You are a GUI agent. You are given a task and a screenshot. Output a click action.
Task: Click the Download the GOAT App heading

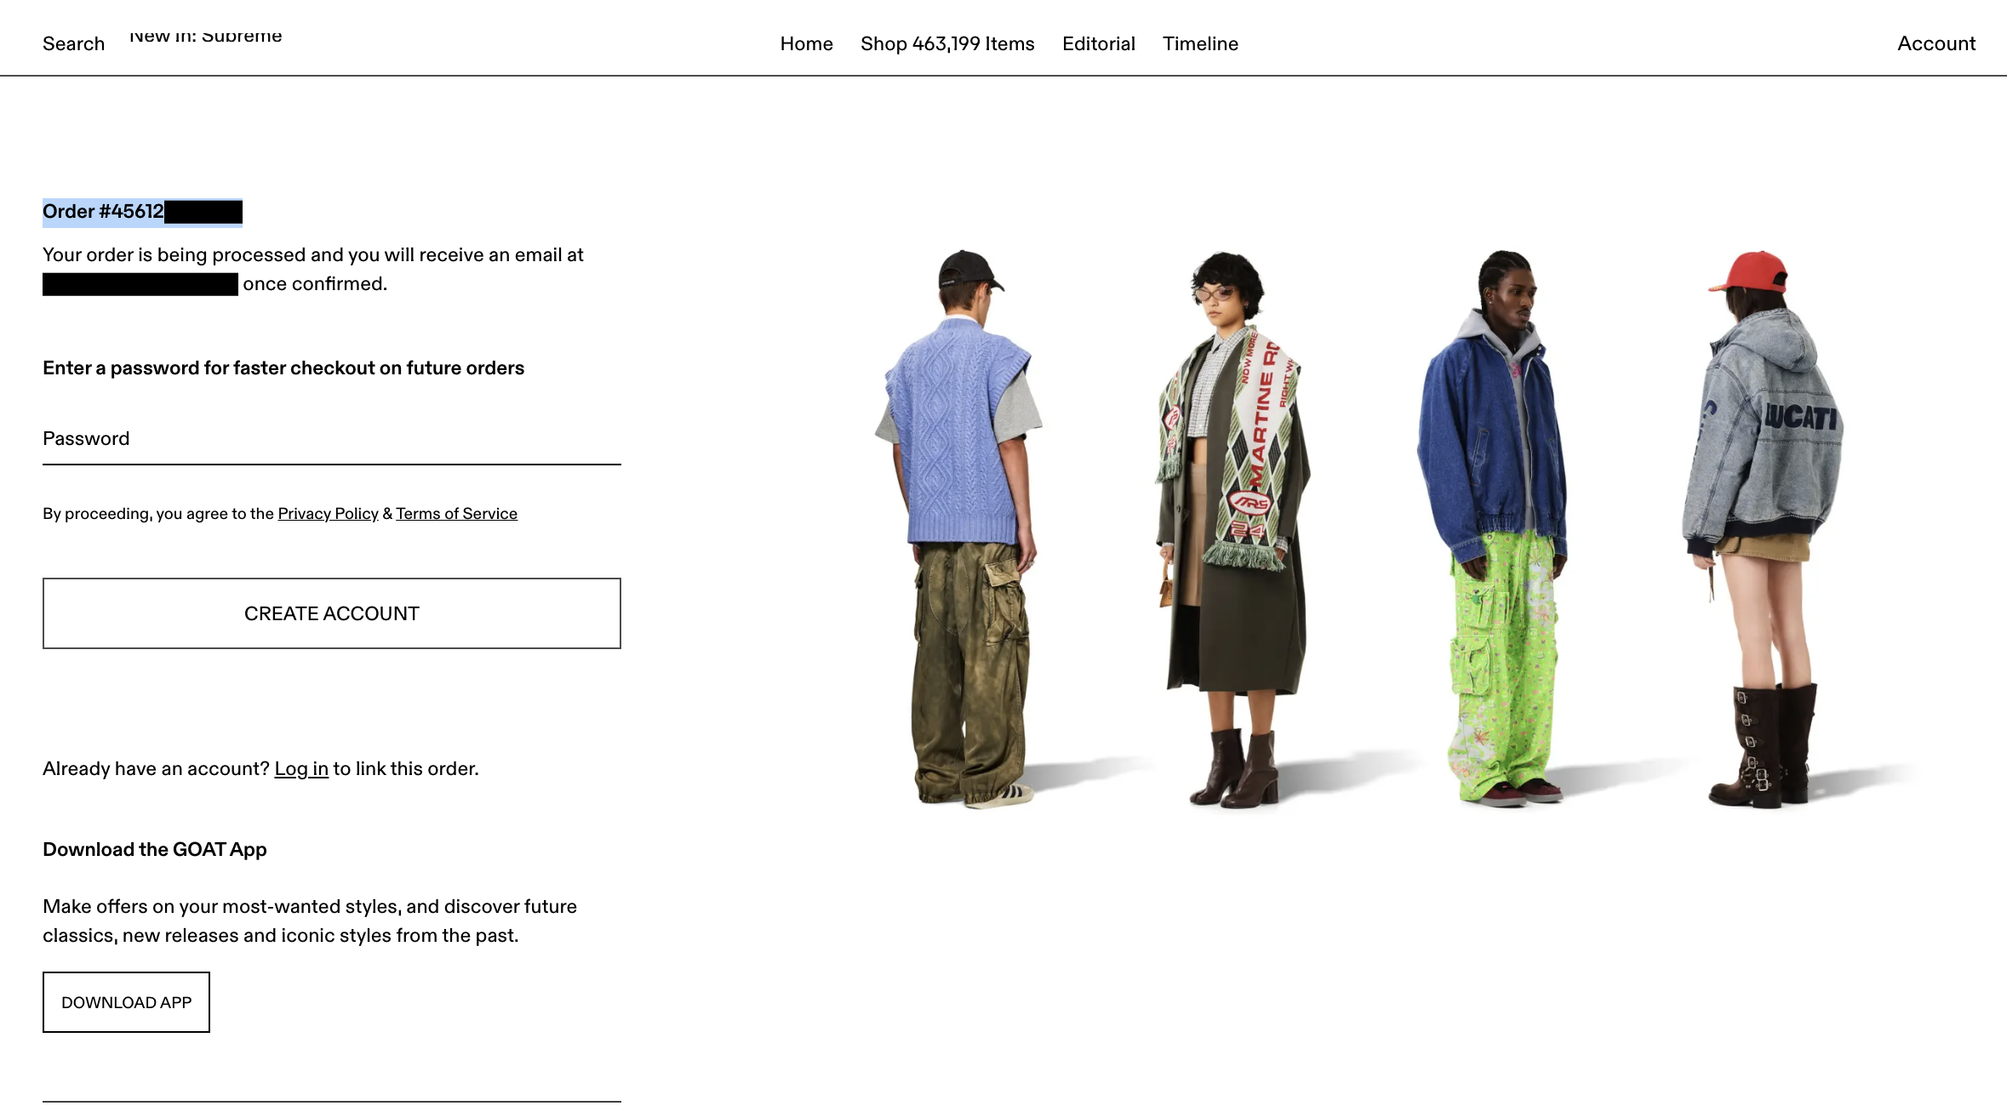coord(155,849)
